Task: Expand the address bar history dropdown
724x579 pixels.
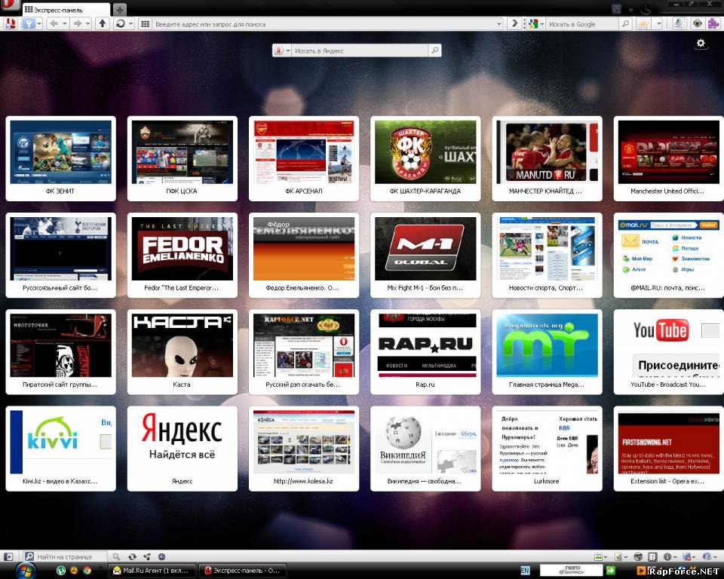Action: (x=499, y=24)
